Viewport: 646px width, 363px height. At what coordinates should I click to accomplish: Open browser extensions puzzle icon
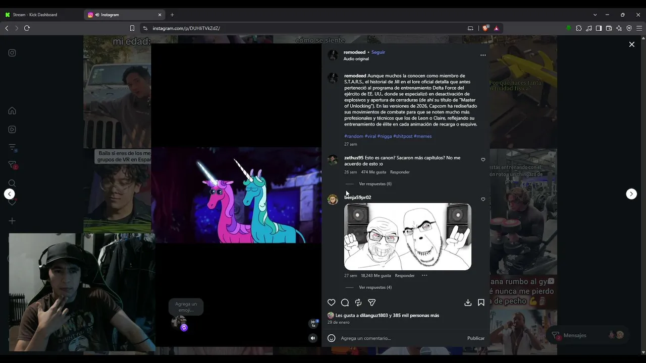pyautogui.click(x=579, y=28)
